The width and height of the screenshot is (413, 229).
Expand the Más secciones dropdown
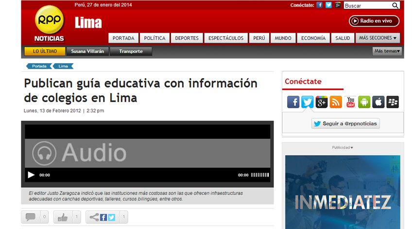(378, 38)
